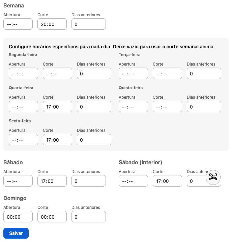Edit Sábado (Interior) Corte 17:00 field
Viewport: 232px width, 242px height.
pos(167,181)
